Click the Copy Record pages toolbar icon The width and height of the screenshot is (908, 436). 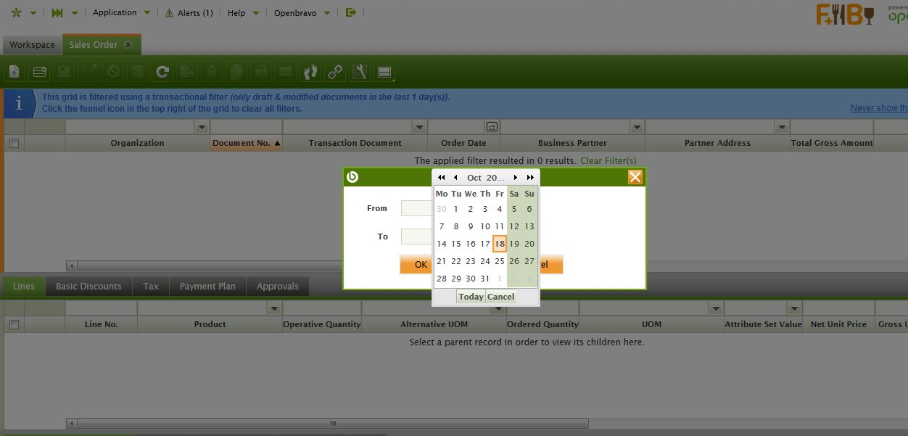click(236, 72)
